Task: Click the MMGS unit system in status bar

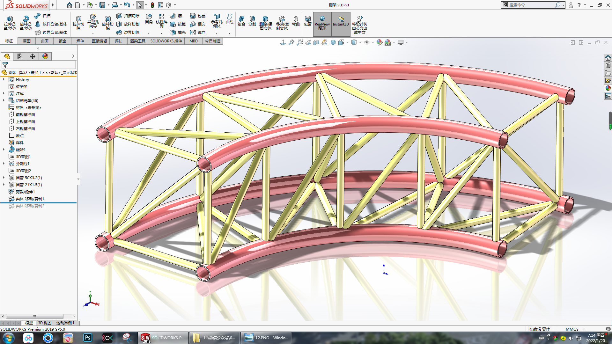Action: 572,329
